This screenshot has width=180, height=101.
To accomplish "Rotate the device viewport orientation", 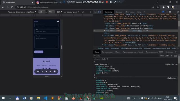I will [x=83, y=12].
